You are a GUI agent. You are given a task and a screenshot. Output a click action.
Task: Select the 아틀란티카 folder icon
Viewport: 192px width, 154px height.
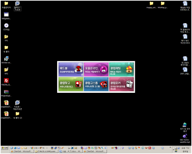pos(6,3)
